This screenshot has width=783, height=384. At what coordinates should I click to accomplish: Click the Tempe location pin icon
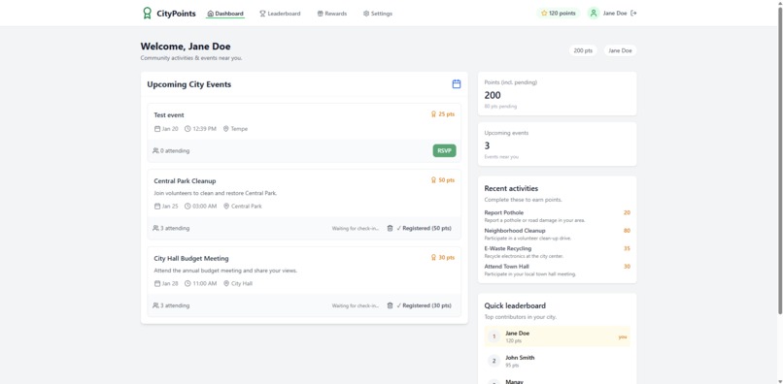[225, 129]
